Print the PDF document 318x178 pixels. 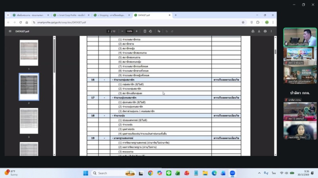point(265,31)
